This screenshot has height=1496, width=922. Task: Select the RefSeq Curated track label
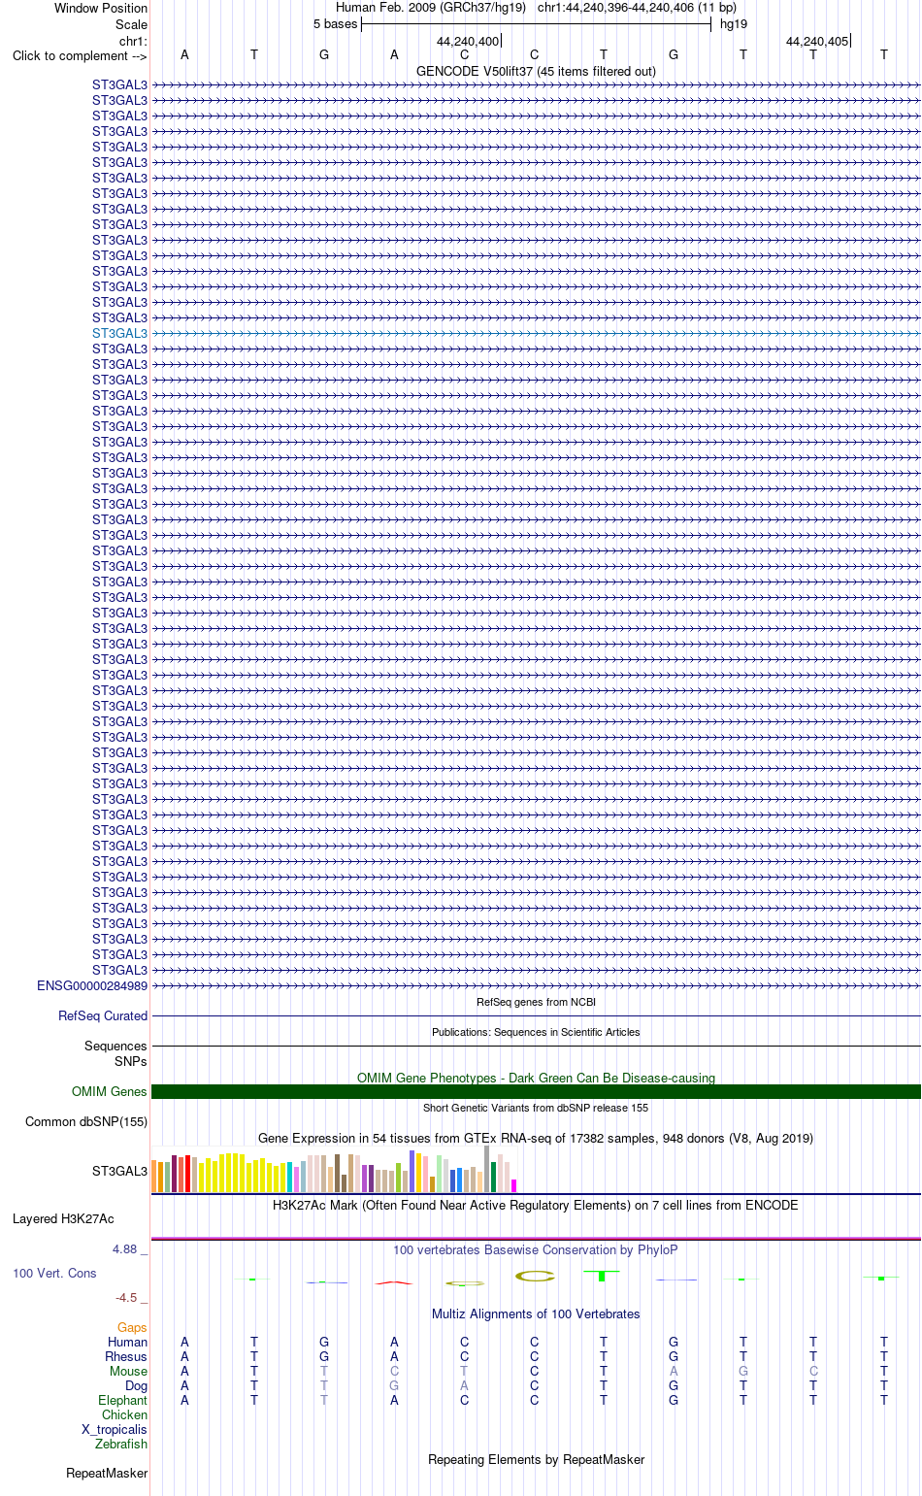coord(103,1015)
